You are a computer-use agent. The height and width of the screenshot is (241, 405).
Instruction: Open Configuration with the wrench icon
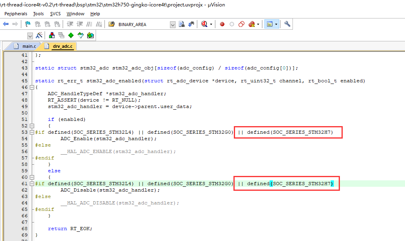287,24
